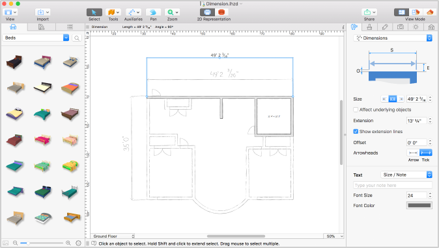Open library settings gear icon
The height and width of the screenshot is (248, 439).
click(x=78, y=243)
